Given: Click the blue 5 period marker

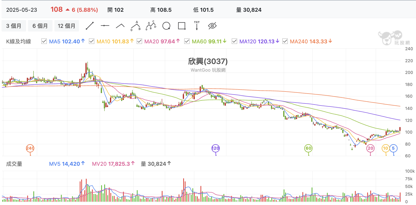Looking at the screenshot, I should pyautogui.click(x=394, y=148).
